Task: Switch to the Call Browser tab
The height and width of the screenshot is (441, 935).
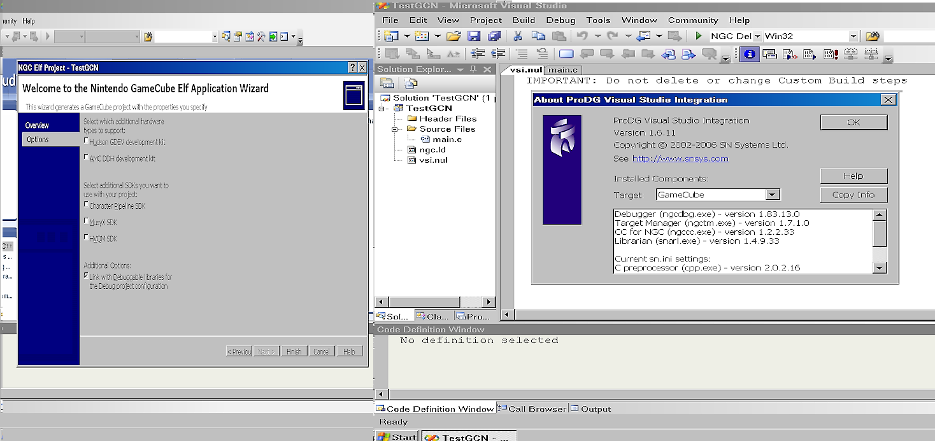Action: coord(532,409)
